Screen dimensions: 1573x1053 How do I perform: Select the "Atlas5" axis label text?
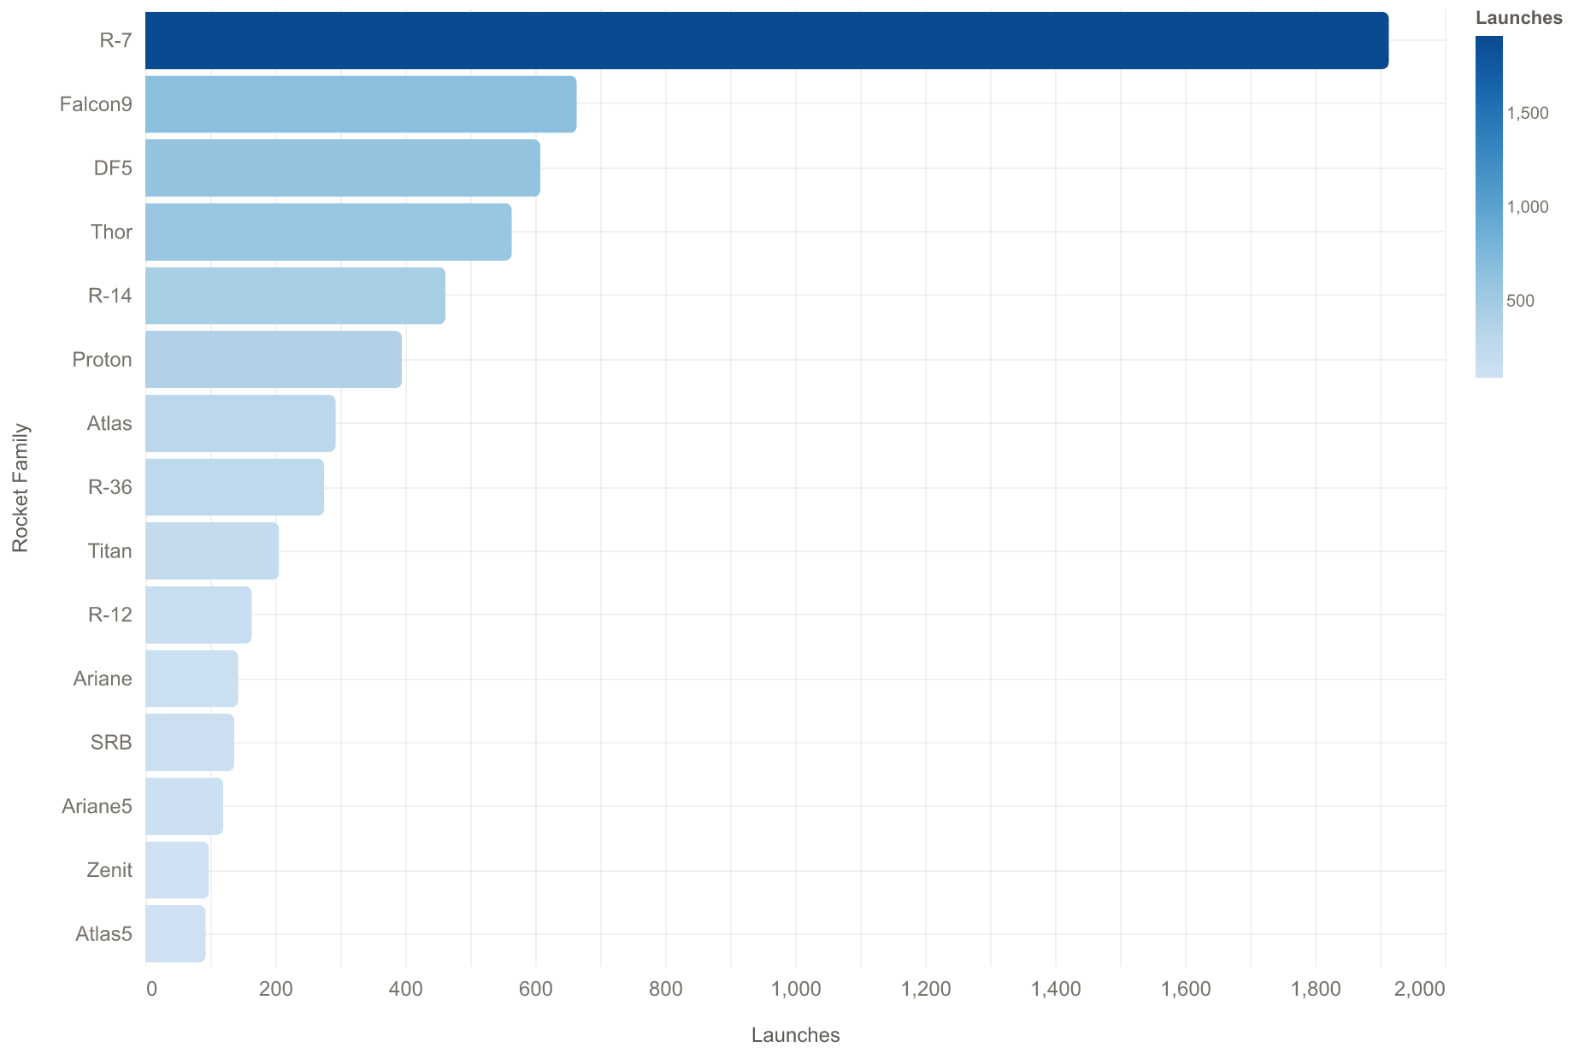point(104,933)
